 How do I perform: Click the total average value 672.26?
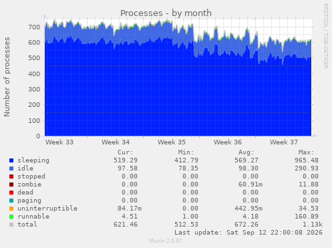pos(246,225)
